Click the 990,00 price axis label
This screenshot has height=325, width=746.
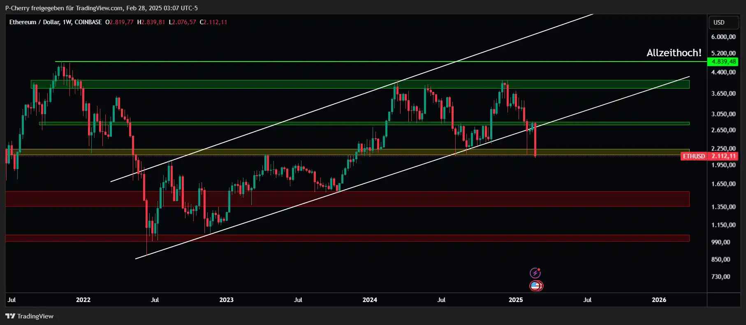[x=721, y=242]
